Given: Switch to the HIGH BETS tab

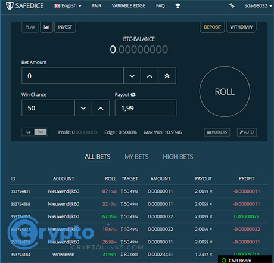Looking at the screenshot, I should 178,157.
